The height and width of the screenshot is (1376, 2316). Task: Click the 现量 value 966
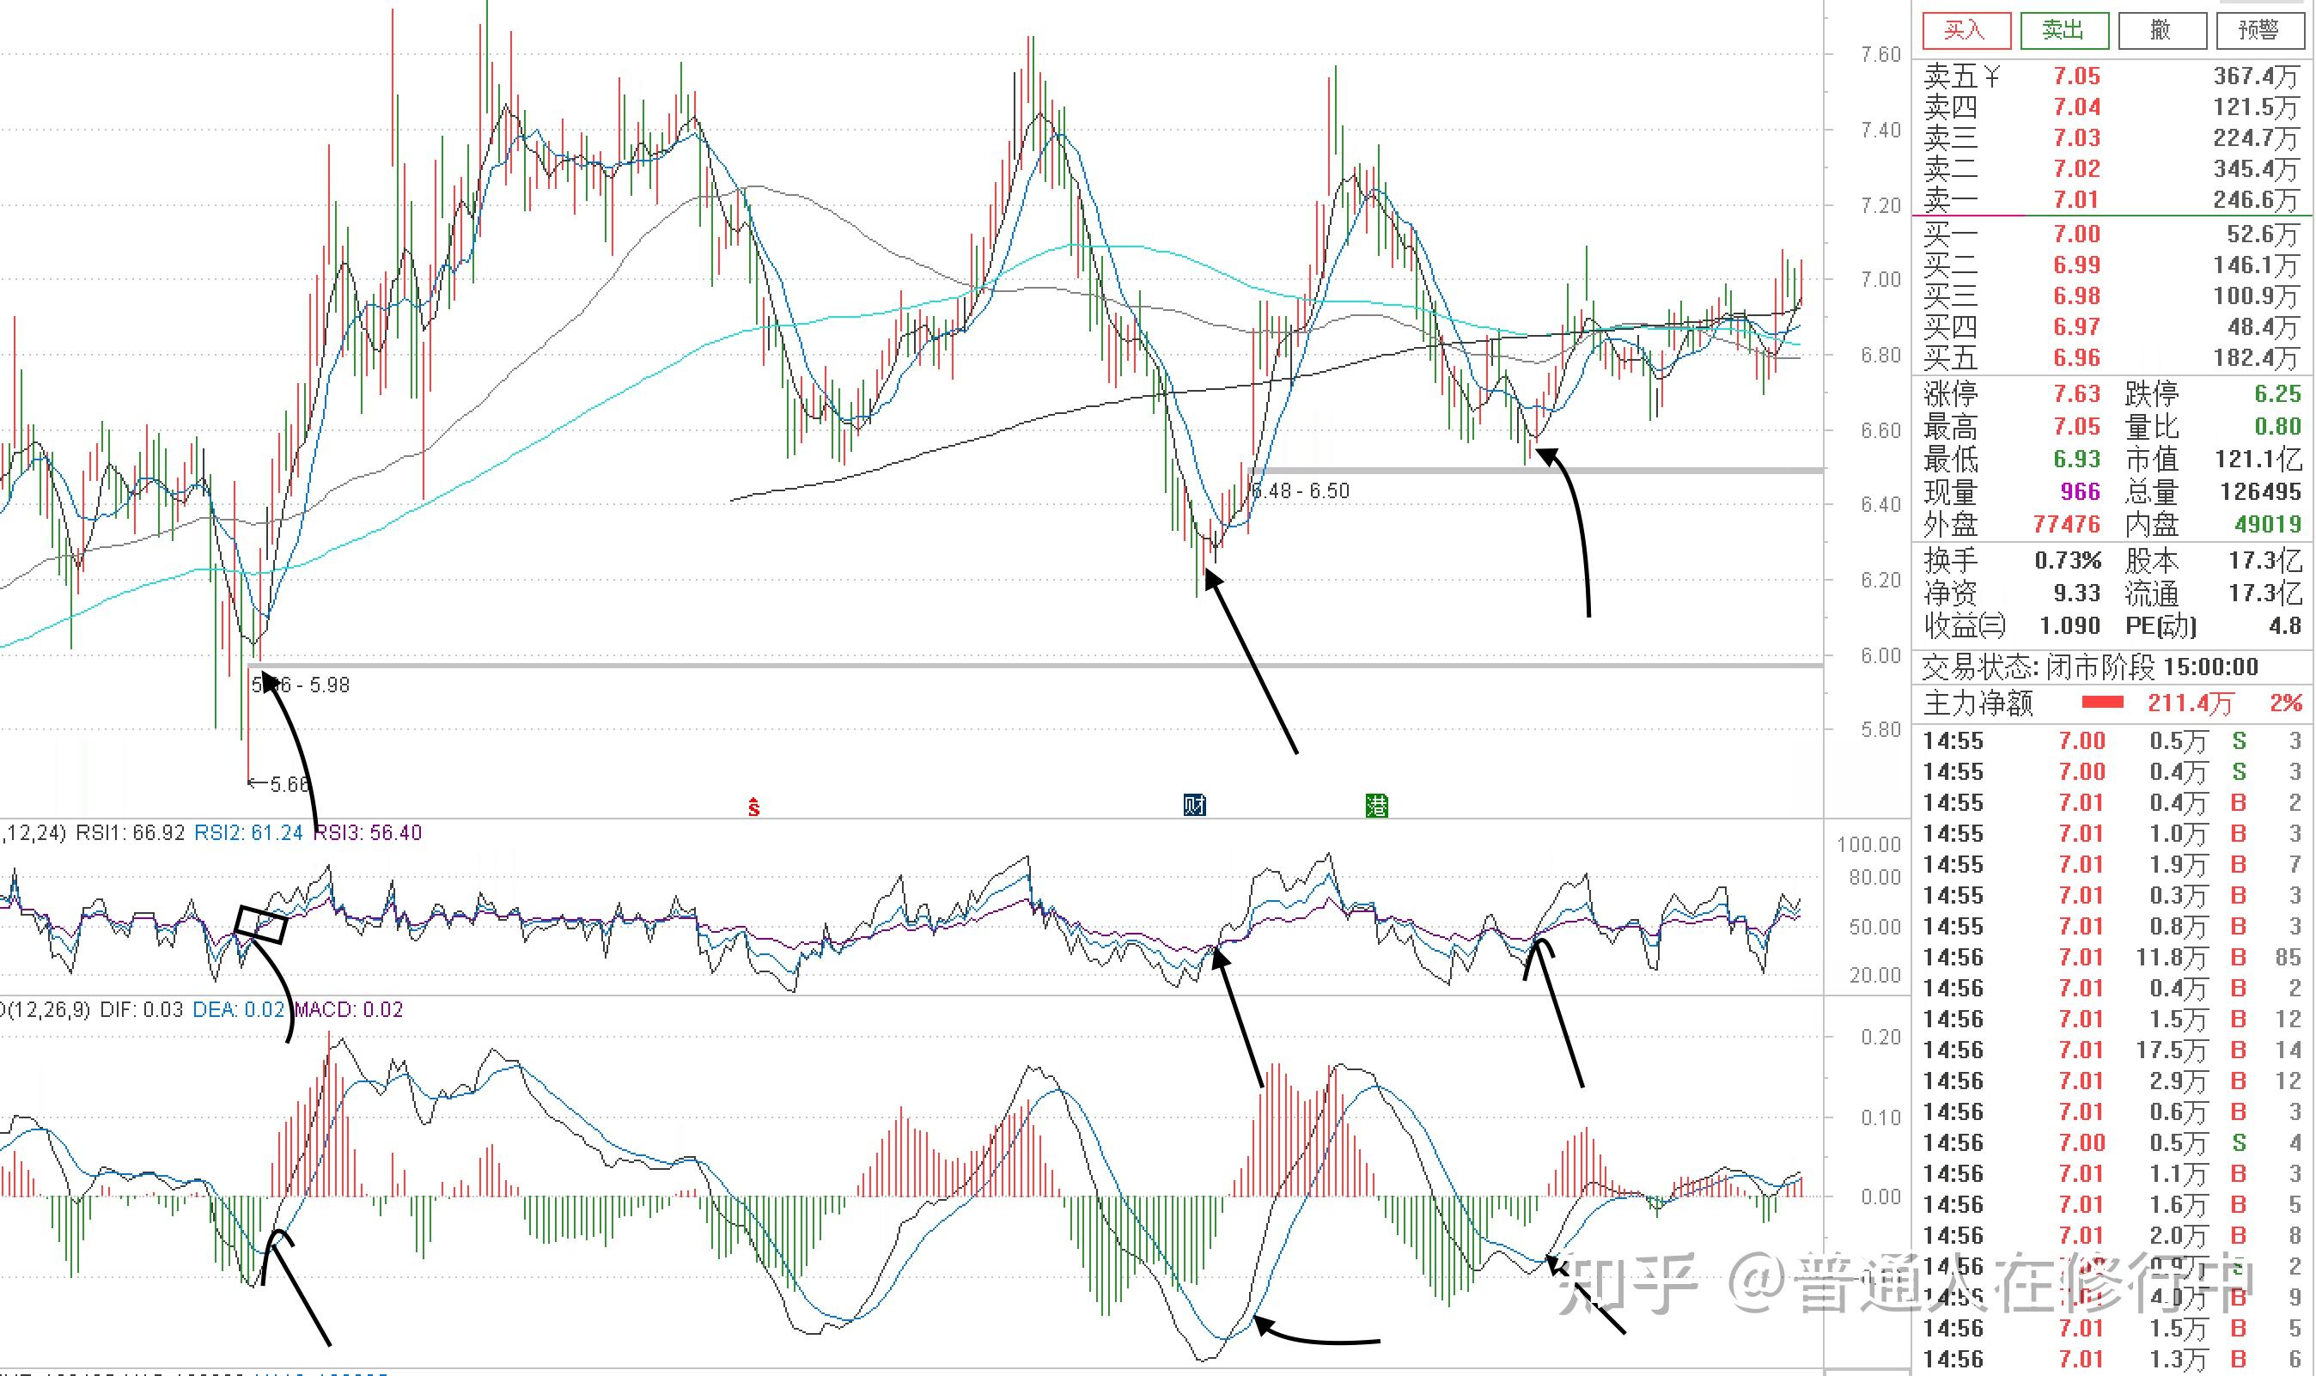[2080, 491]
